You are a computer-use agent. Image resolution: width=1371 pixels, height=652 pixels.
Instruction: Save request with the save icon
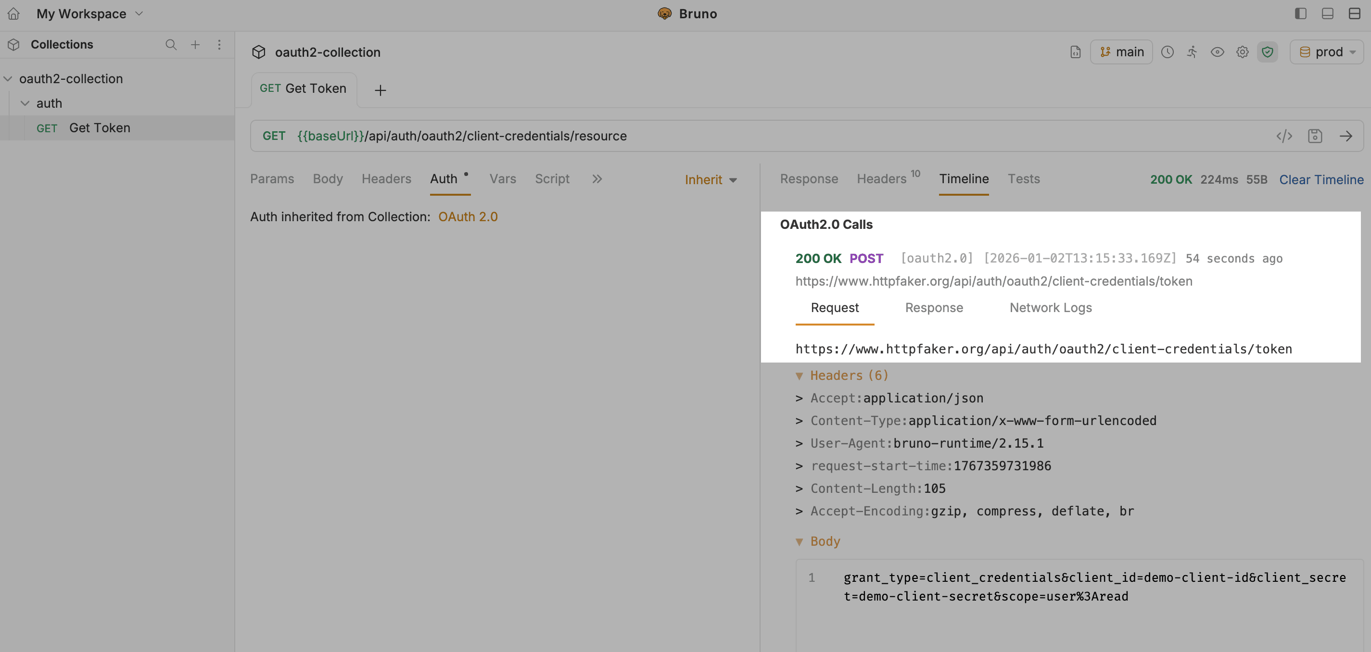click(x=1315, y=136)
